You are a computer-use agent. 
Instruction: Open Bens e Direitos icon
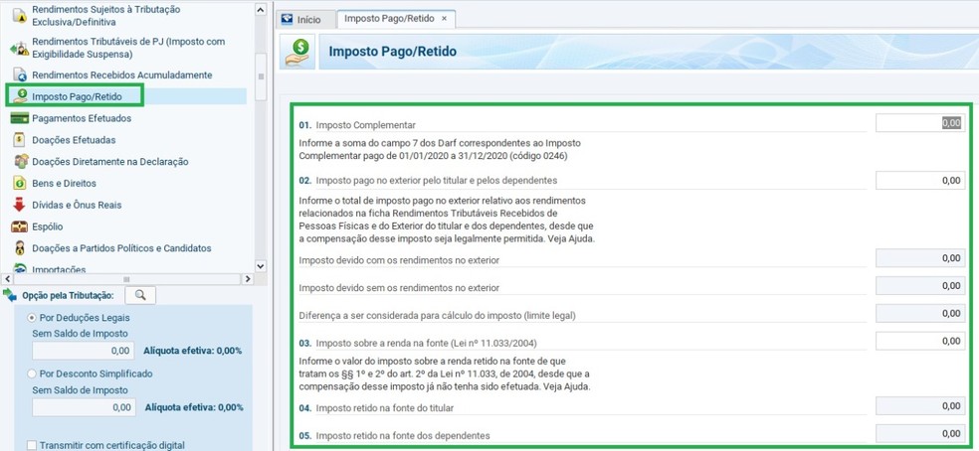tap(19, 184)
